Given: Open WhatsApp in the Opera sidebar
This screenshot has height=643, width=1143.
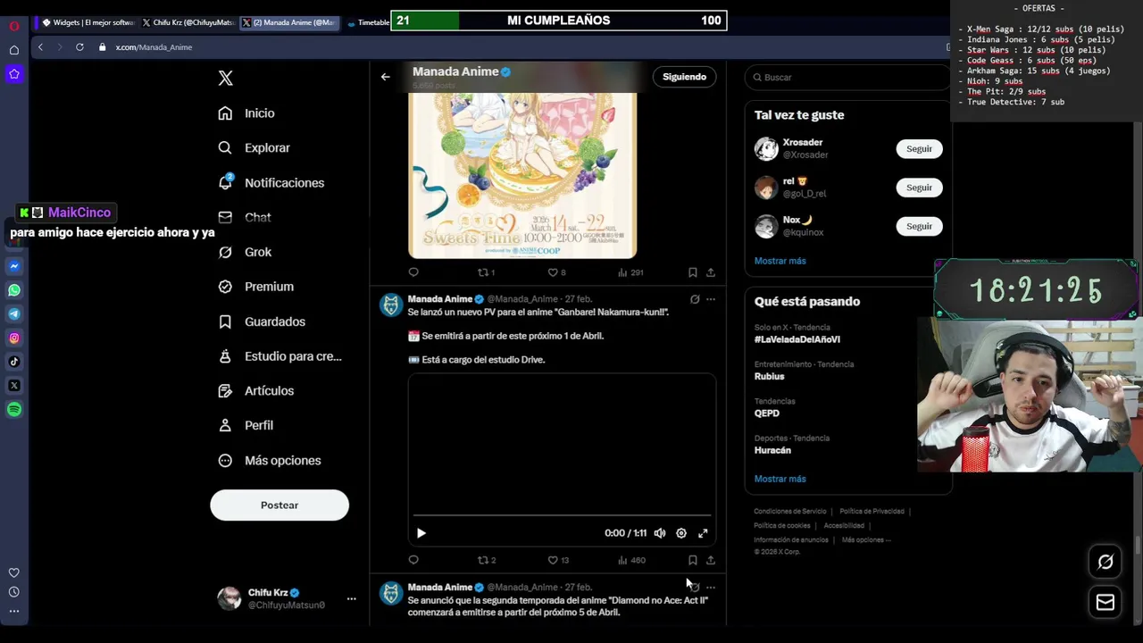Looking at the screenshot, I should coord(14,290).
